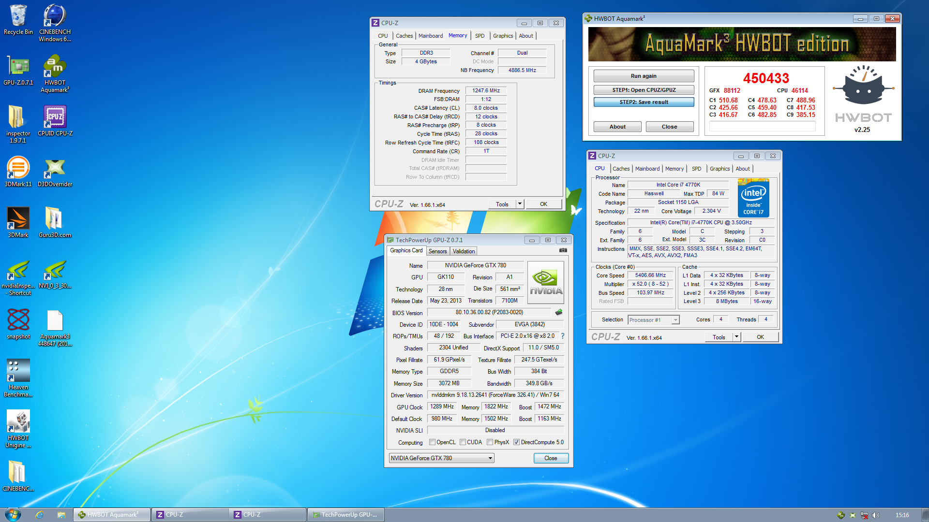Open the Windows Start button
The height and width of the screenshot is (522, 929).
[x=13, y=514]
